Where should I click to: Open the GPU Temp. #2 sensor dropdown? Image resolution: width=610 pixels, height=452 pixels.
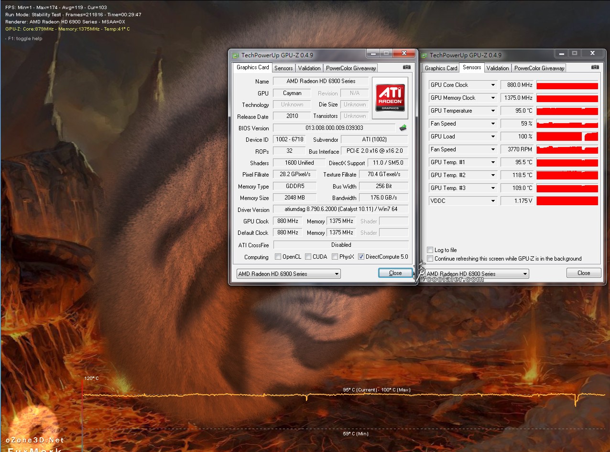pos(493,175)
